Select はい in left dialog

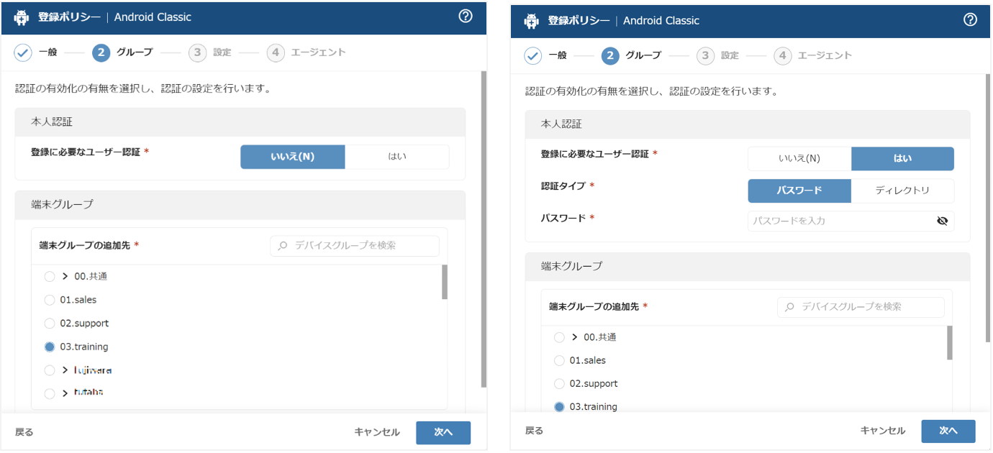pyautogui.click(x=397, y=157)
